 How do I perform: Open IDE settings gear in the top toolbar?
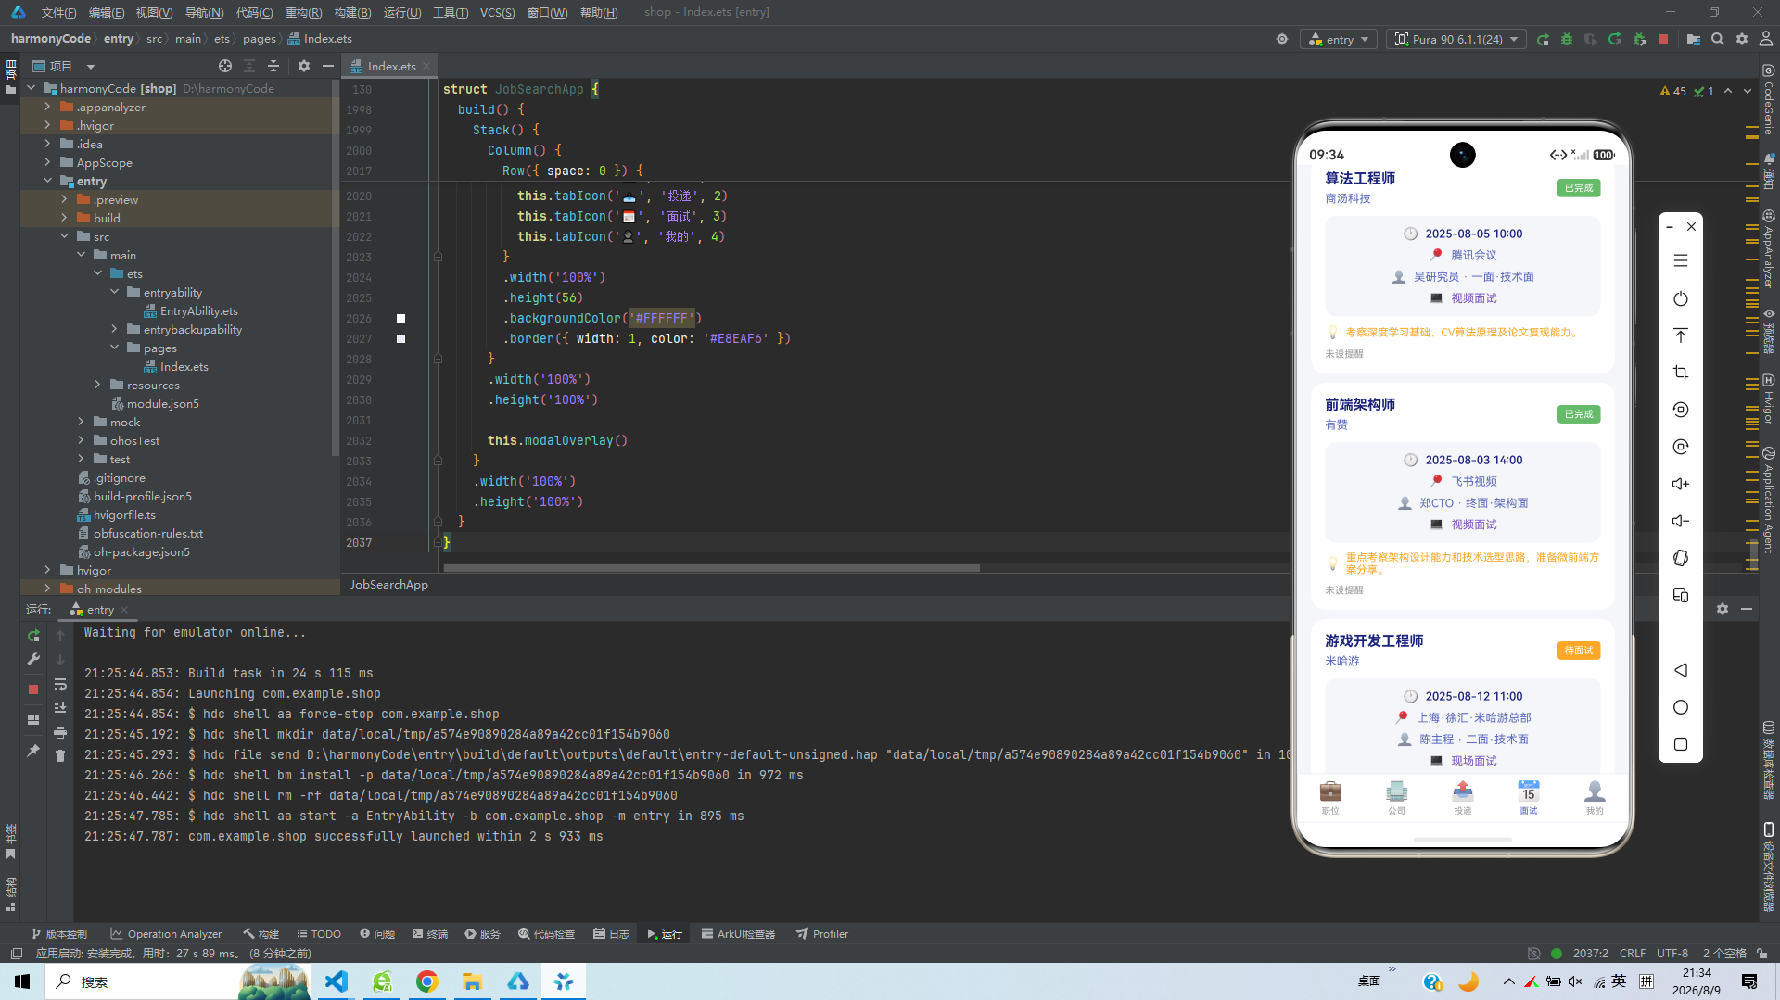1742,40
